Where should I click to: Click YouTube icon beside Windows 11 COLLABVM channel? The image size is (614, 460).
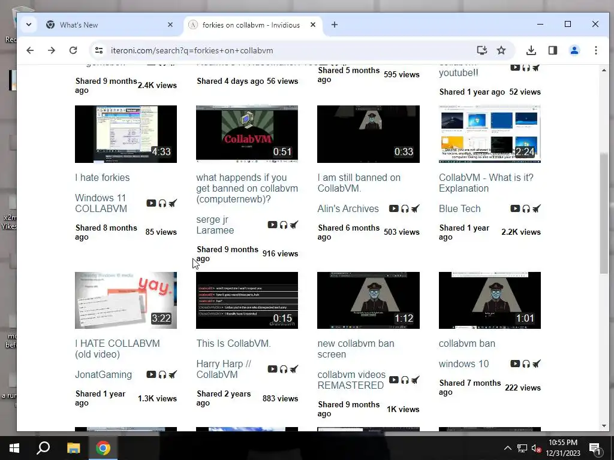(151, 203)
